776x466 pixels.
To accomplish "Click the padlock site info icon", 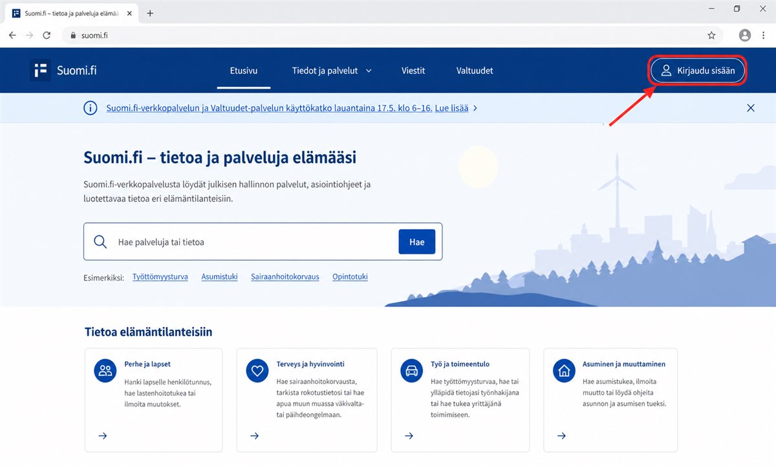I will pos(73,36).
